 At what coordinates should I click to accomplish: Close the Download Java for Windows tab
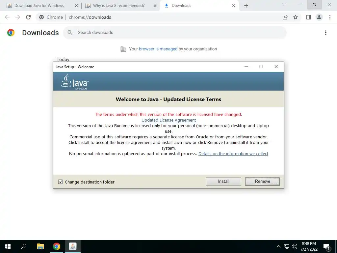(76, 6)
